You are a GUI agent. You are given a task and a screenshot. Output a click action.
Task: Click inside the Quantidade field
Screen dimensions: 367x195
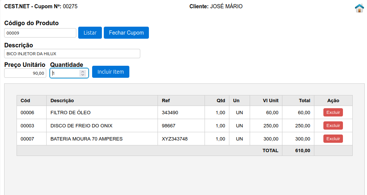point(65,73)
